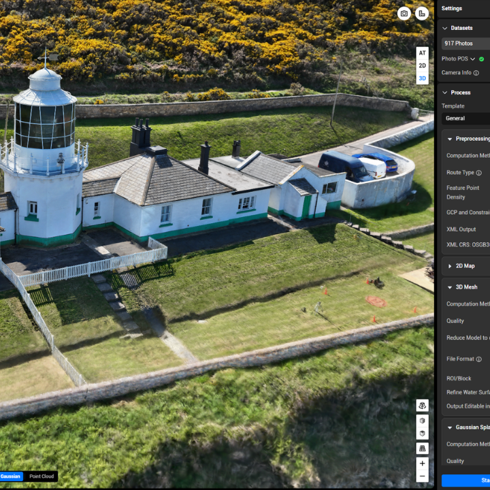Switch to the 3D view

(422, 78)
